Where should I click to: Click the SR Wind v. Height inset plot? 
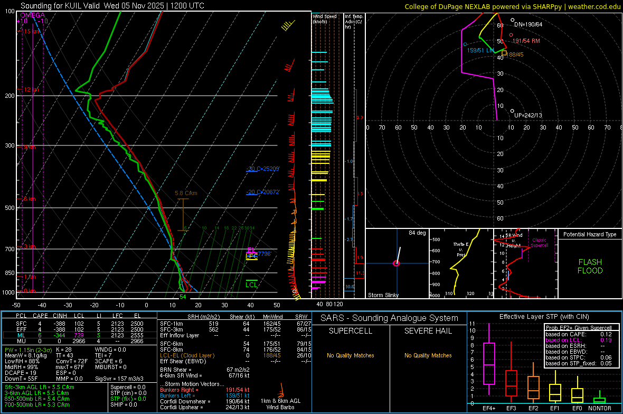525,263
